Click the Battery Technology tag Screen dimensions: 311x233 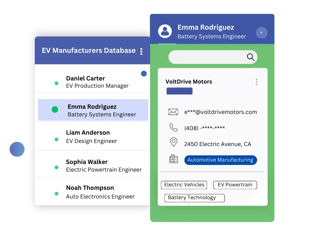click(195, 198)
